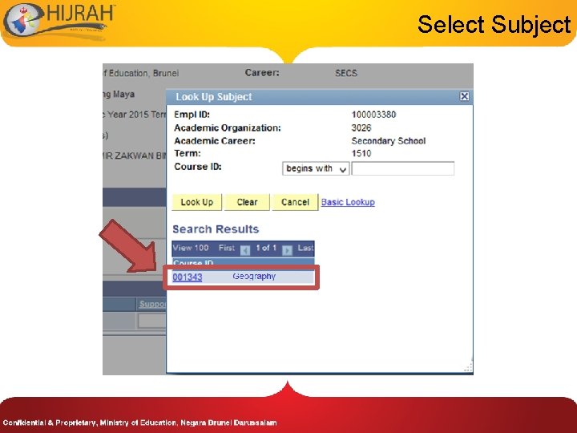Image resolution: width=577 pixels, height=433 pixels.
Task: Click the Secondary School career value
Action: click(389, 141)
